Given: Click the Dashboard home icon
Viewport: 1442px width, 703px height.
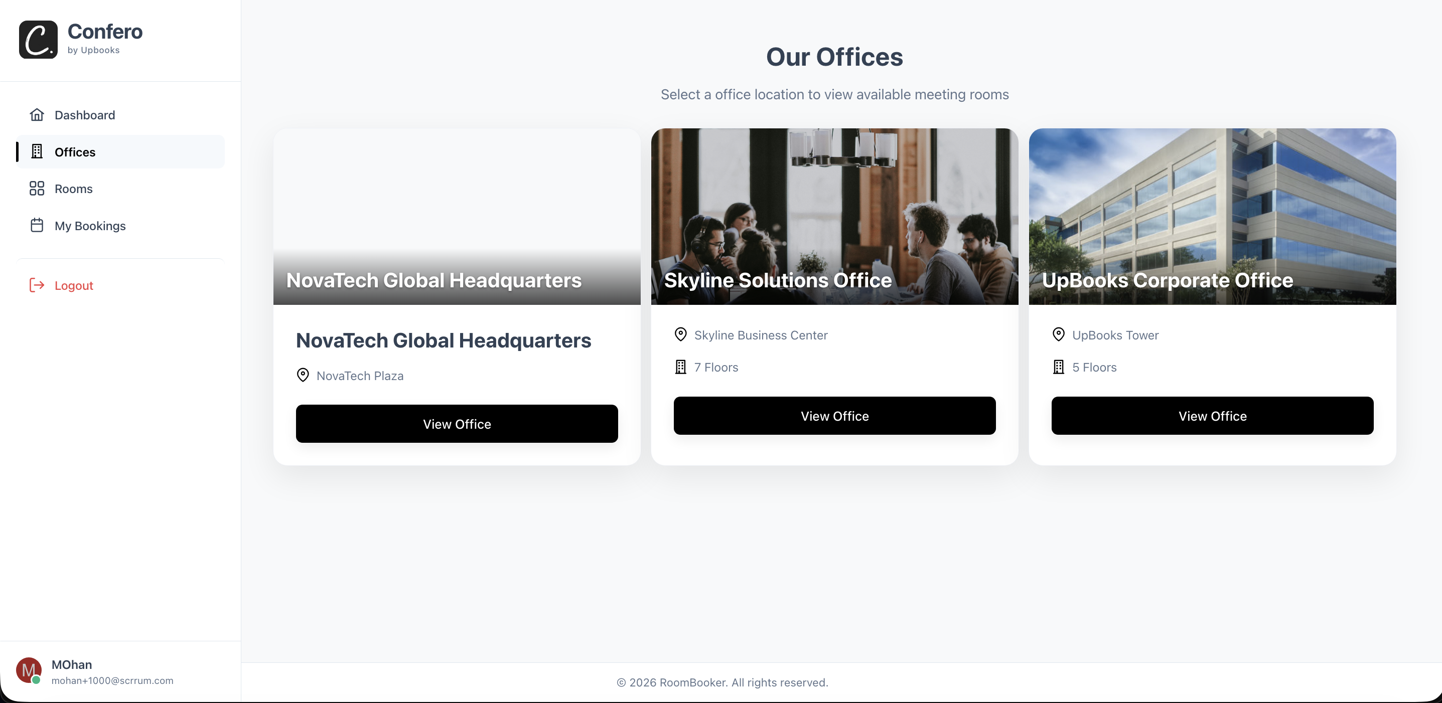Looking at the screenshot, I should tap(37, 114).
